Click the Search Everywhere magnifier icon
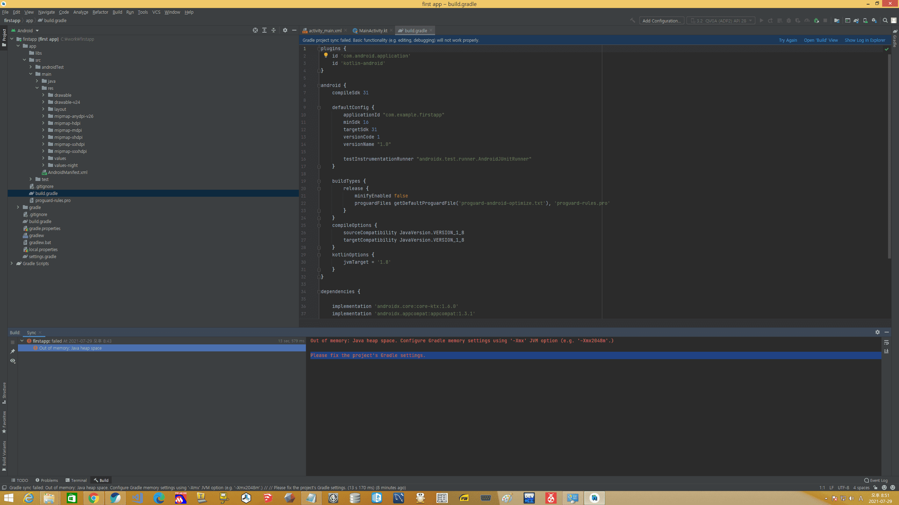The width and height of the screenshot is (899, 505). click(885, 21)
